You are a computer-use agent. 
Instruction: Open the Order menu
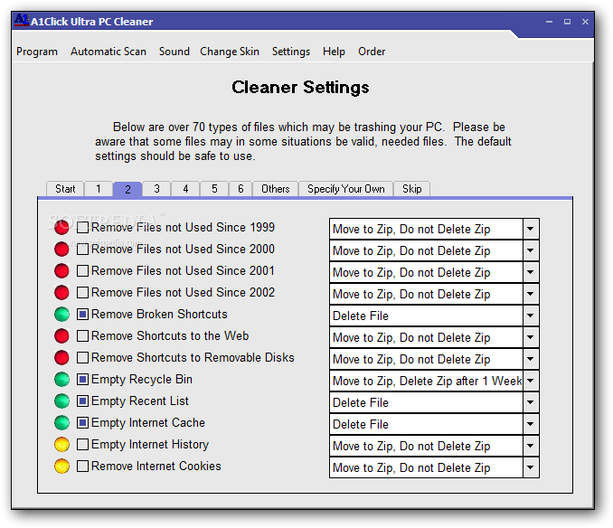click(372, 52)
